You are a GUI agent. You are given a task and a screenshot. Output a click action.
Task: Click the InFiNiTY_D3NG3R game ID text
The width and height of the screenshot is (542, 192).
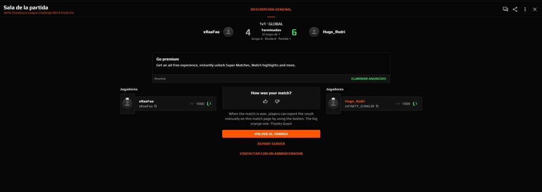(x=360, y=106)
